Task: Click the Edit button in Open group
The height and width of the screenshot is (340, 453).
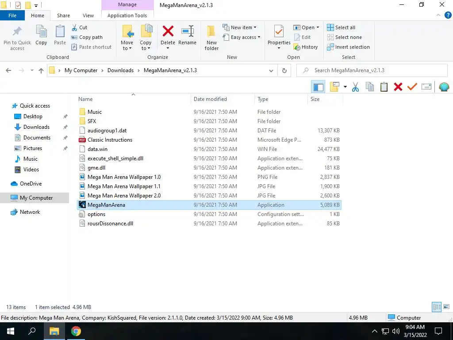Action: tap(302, 37)
